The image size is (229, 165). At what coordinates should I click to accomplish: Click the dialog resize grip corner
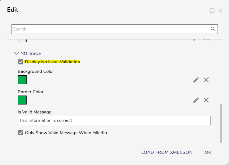(x=227, y=163)
